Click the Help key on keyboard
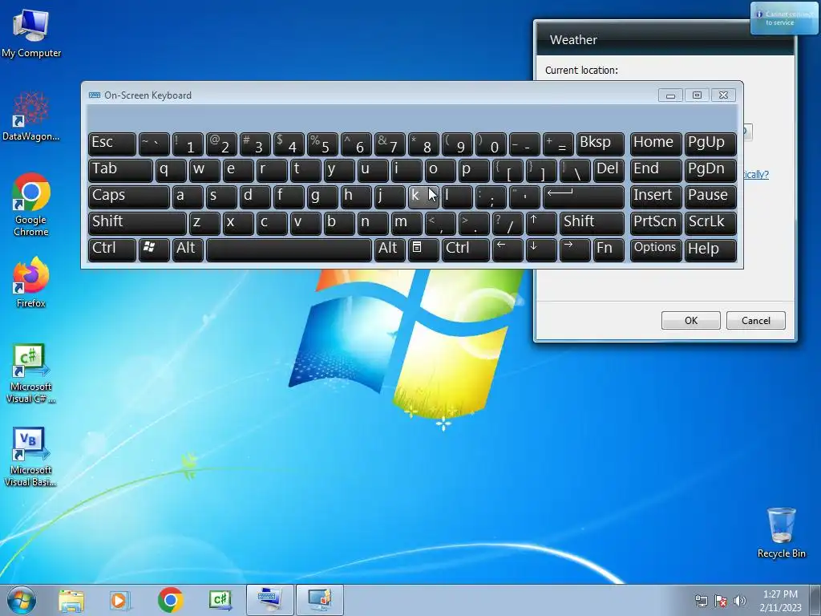This screenshot has width=821, height=616. tap(710, 249)
